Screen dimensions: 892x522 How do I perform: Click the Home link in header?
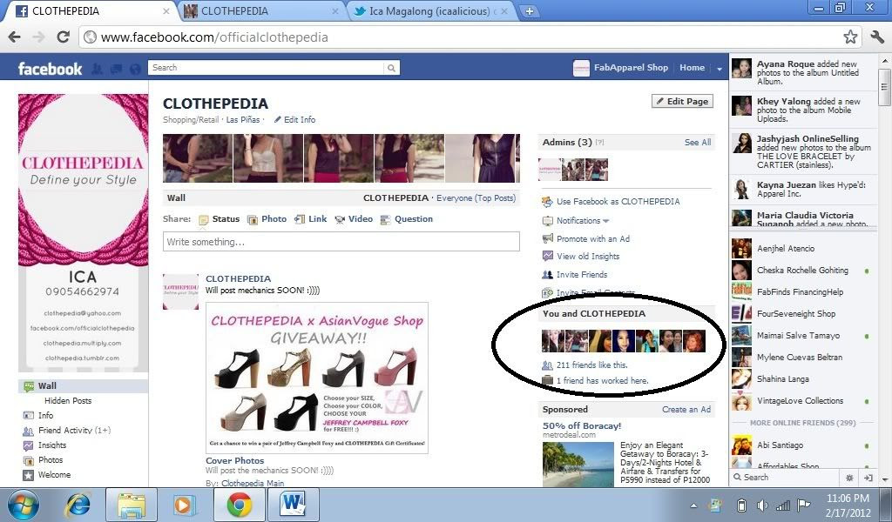click(692, 68)
